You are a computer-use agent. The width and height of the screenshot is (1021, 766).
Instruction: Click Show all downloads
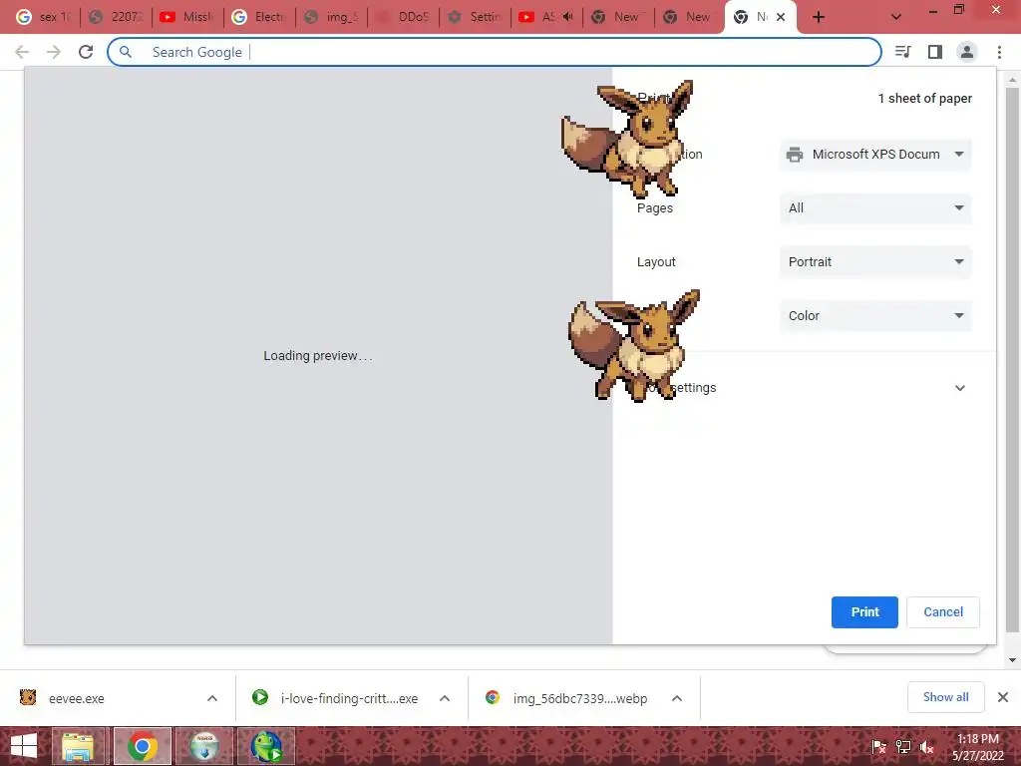[x=945, y=697]
